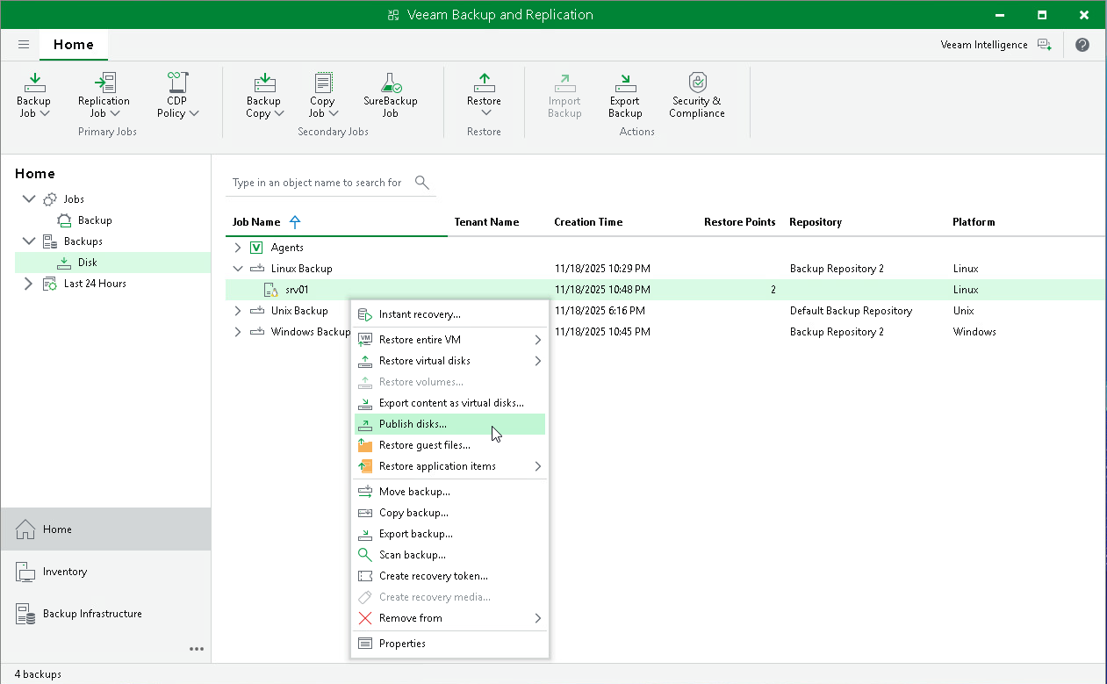1107x684 pixels.
Task: Open the CDP Policy tool
Action: tap(176, 94)
